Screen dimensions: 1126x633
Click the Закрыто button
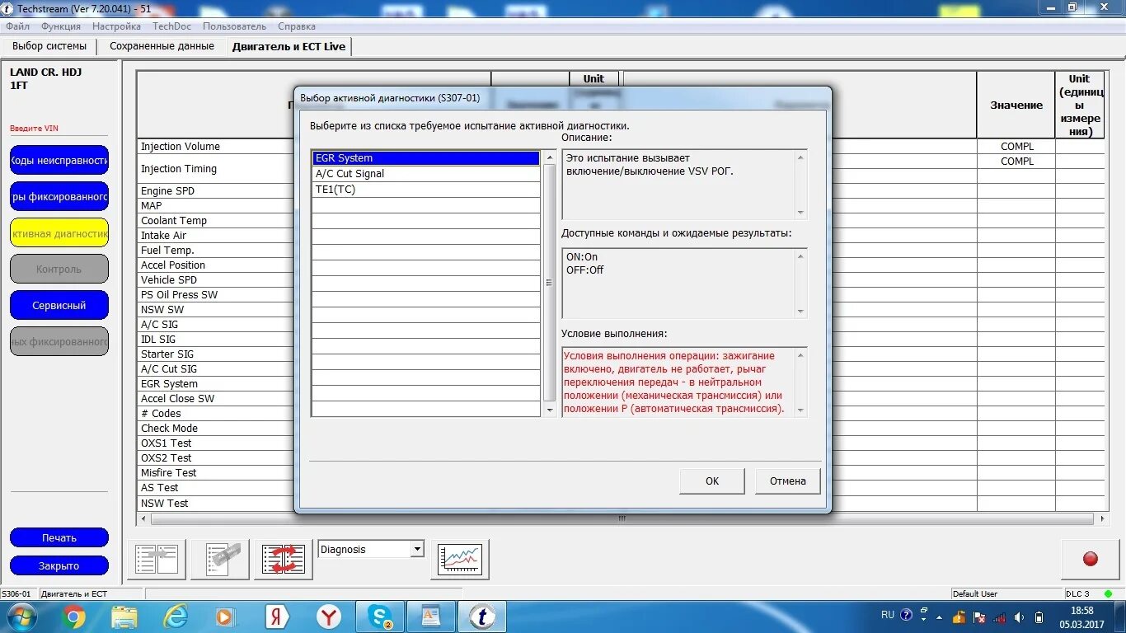59,566
